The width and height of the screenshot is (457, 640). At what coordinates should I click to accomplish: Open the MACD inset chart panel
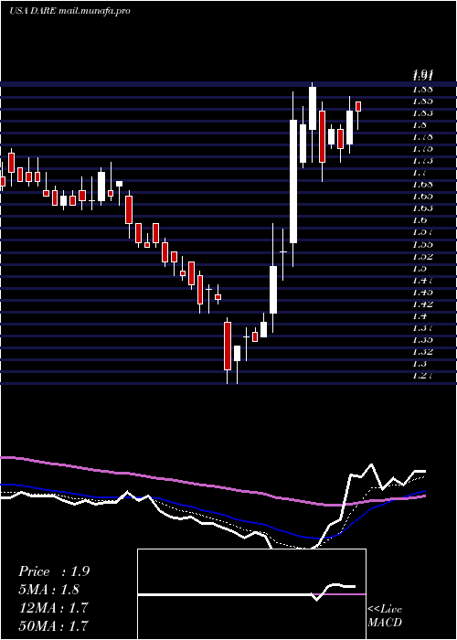(x=251, y=594)
